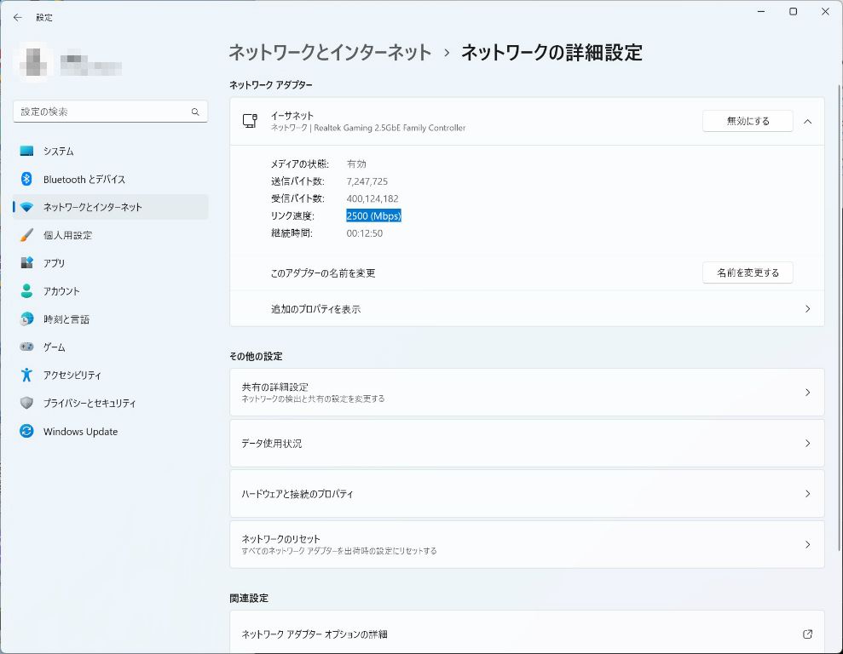Open Windows Update page
This screenshot has width=843, height=654.
tap(80, 432)
